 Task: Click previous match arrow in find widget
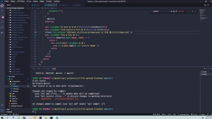pyautogui.click(x=187, y=11)
